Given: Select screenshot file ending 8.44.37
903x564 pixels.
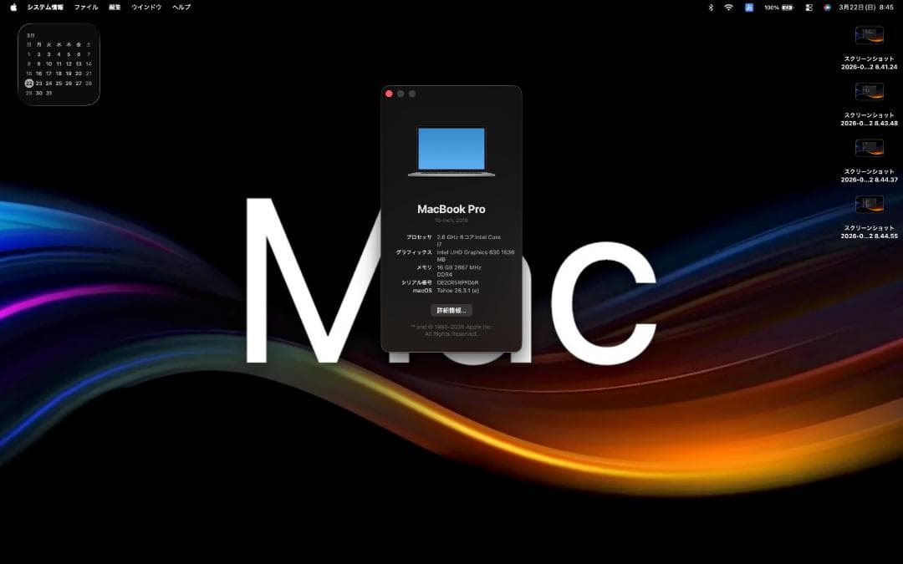Looking at the screenshot, I should [x=869, y=161].
